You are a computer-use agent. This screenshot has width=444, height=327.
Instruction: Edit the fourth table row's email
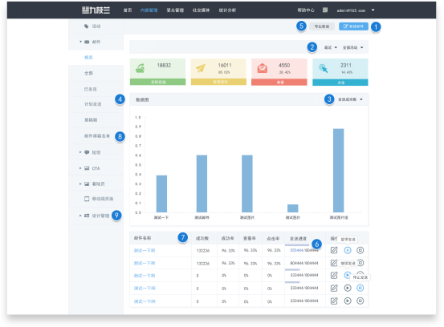coord(334,288)
